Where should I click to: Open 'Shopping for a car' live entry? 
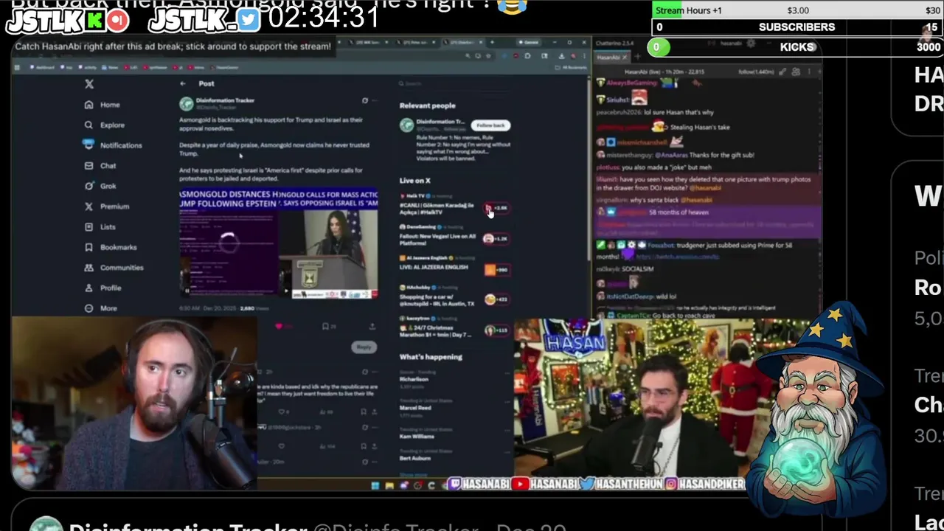click(454, 296)
